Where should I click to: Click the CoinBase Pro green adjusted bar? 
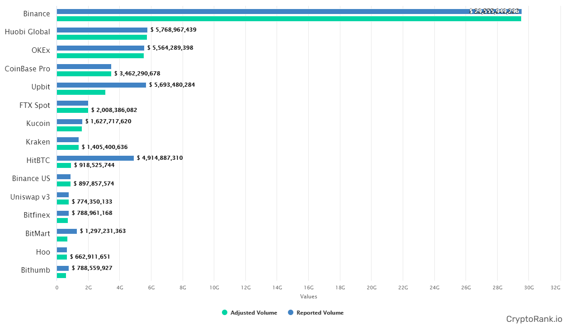(x=84, y=74)
